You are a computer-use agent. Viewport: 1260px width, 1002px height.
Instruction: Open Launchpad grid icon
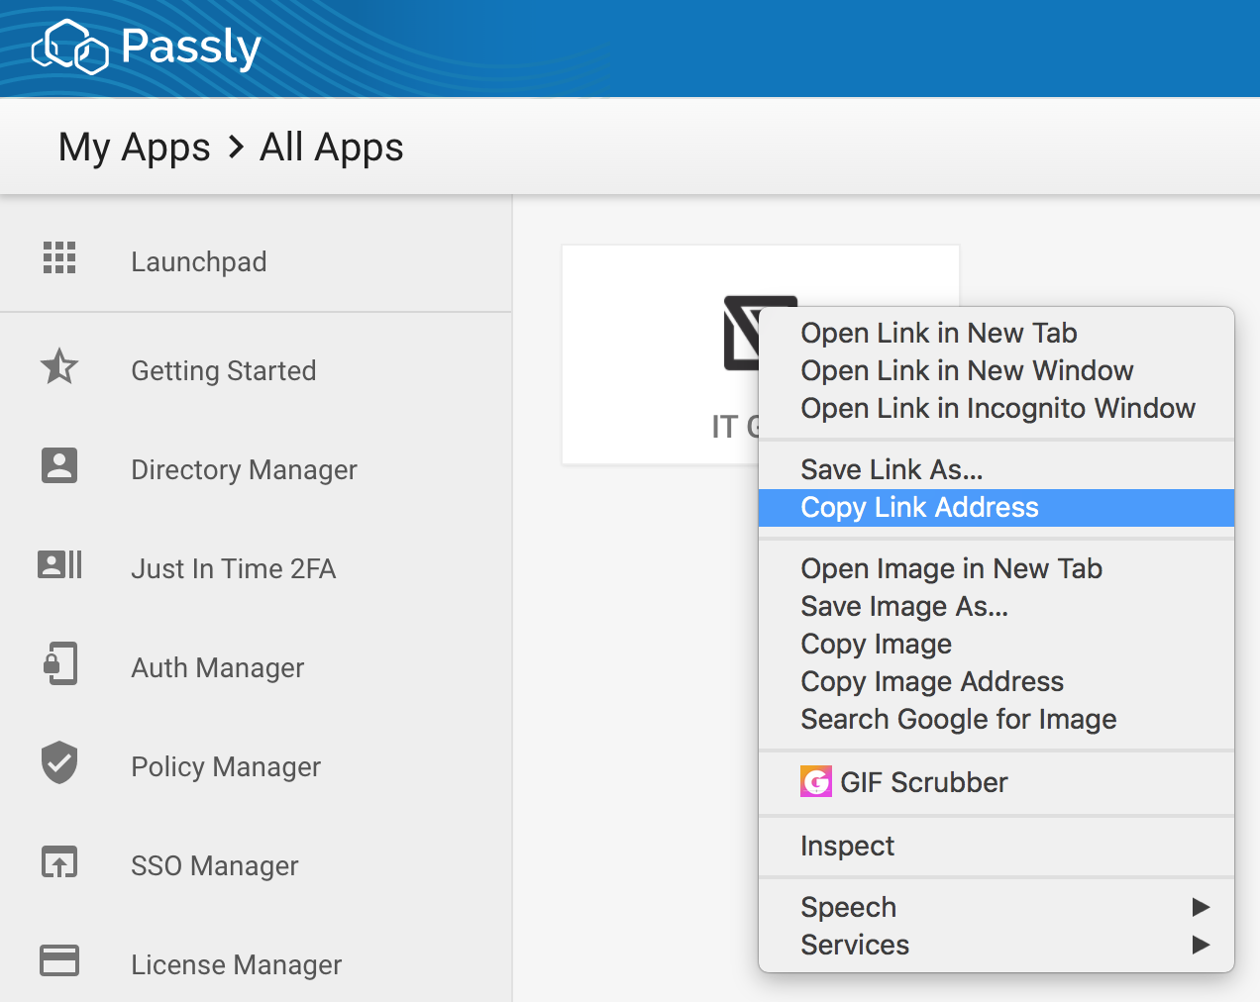click(59, 257)
